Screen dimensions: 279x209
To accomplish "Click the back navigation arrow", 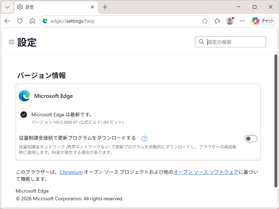I will [x=7, y=21].
